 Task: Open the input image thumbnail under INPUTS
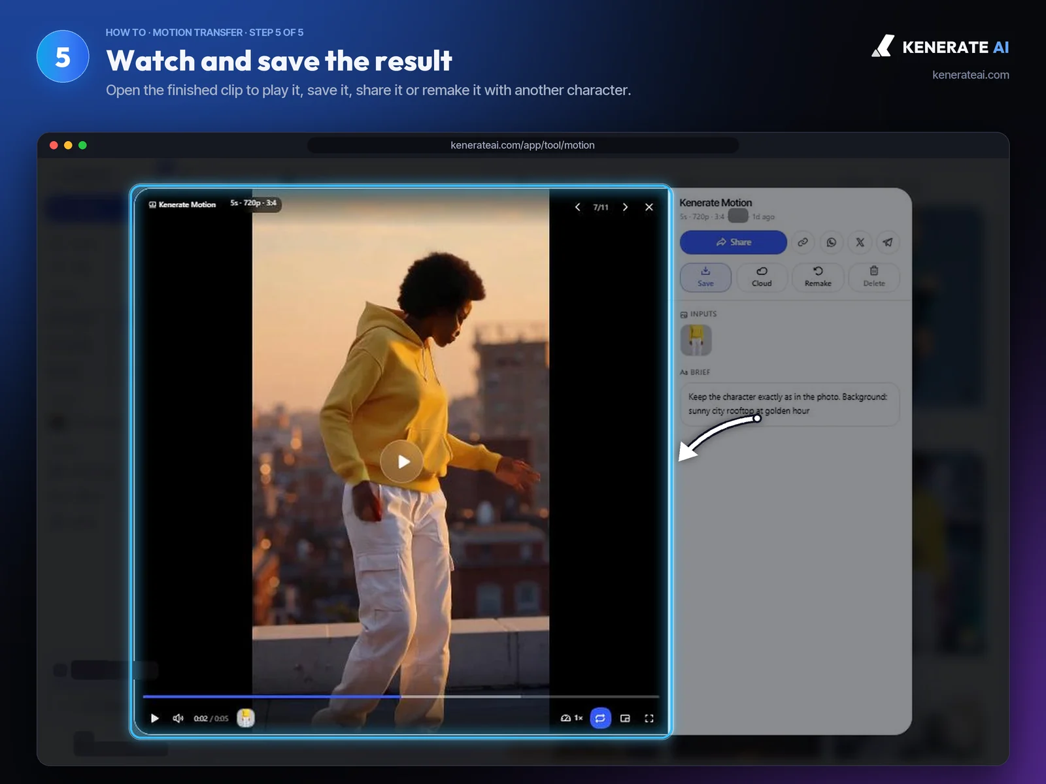[696, 340]
